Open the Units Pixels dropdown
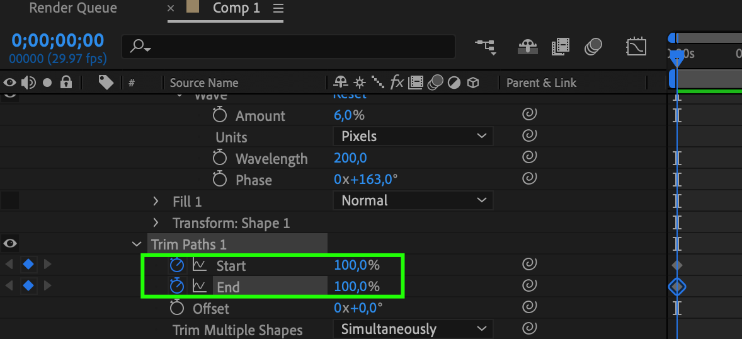The image size is (742, 339). click(x=413, y=136)
